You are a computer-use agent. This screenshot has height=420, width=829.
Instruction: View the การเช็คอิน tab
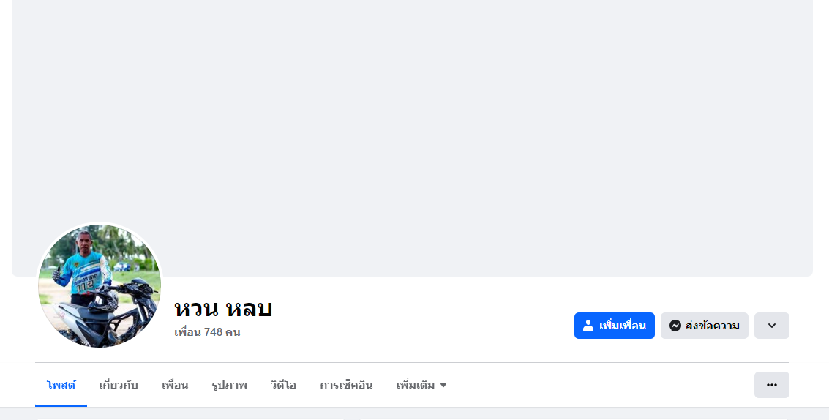[x=346, y=385]
